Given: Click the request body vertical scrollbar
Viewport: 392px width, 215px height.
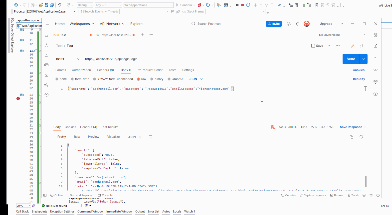Looking at the screenshot, I should (366, 89).
